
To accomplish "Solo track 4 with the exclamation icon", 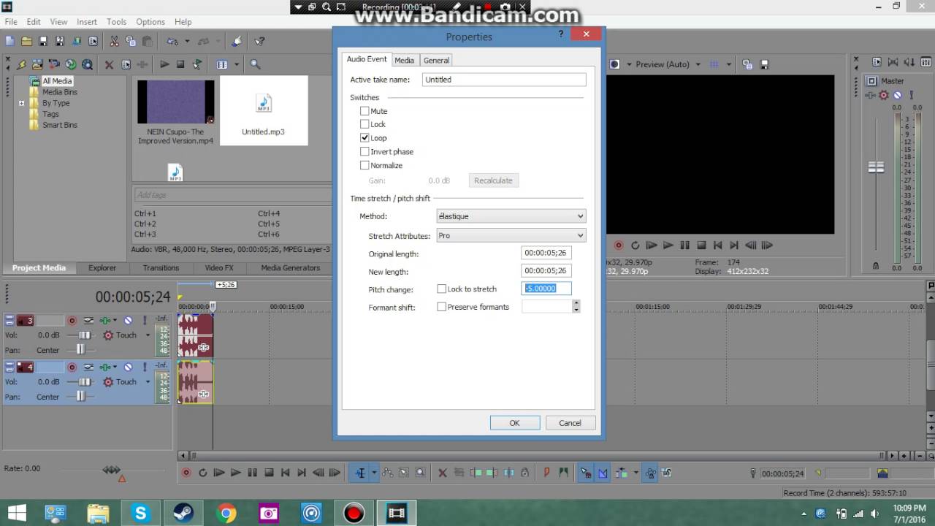I will coord(145,367).
